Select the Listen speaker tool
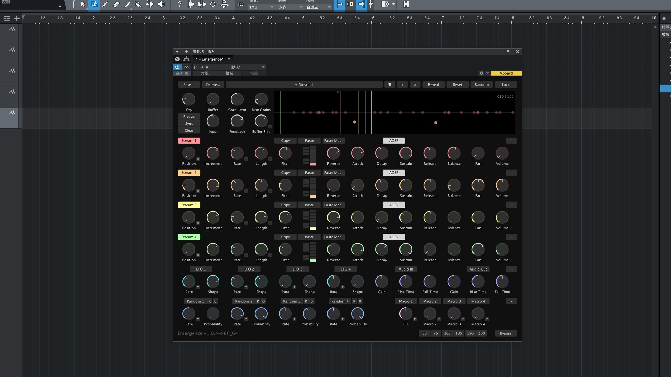671x377 pixels. [x=161, y=4]
